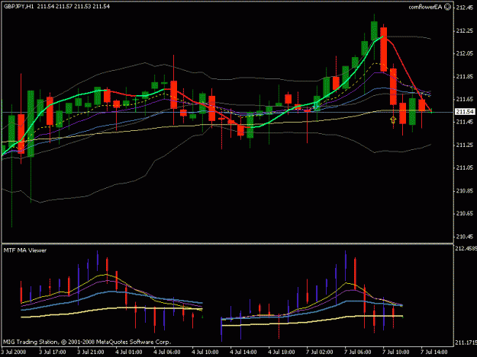Click the 7 Jul 10:00 time label

pos(396,352)
